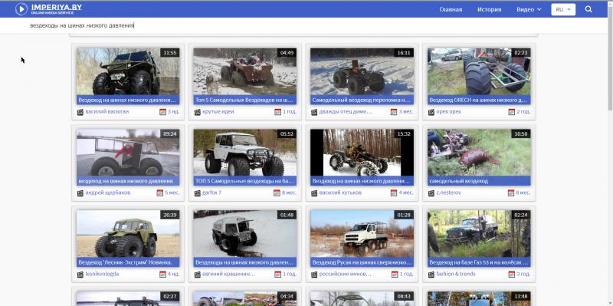Click channel icon beside garfox 7
Image resolution: width=613 pixels, height=306 pixels.
198,193
